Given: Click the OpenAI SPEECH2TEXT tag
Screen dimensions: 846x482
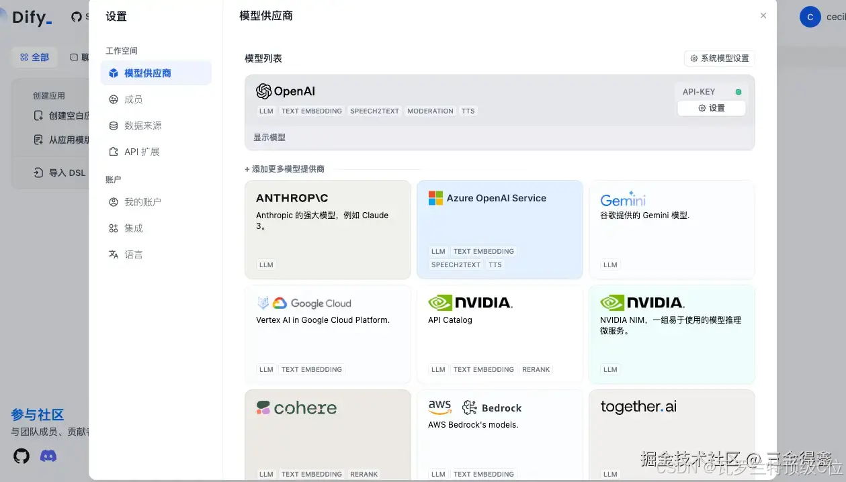Looking at the screenshot, I should (x=374, y=111).
